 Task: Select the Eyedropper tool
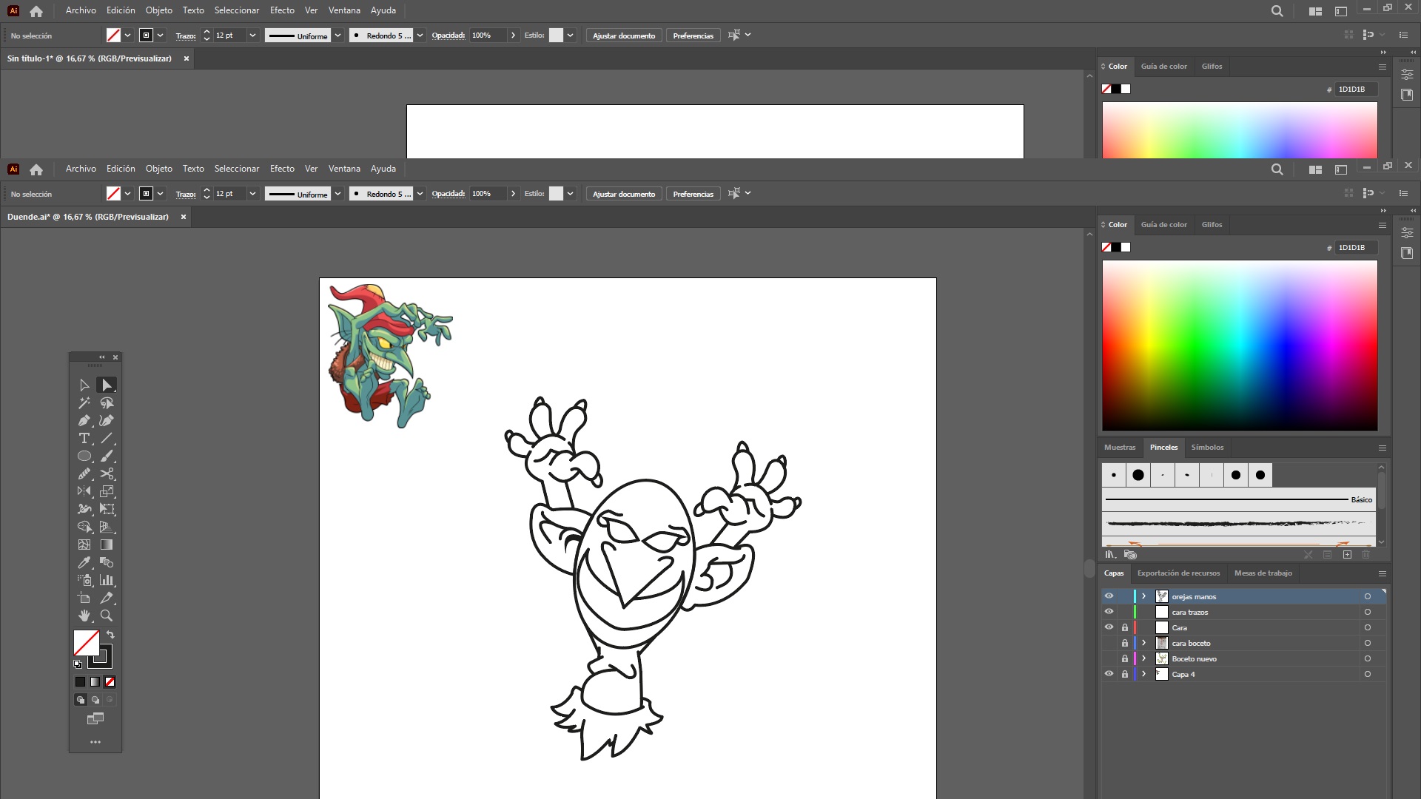coord(84,562)
